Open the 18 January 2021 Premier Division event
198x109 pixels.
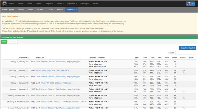[x=58, y=77]
